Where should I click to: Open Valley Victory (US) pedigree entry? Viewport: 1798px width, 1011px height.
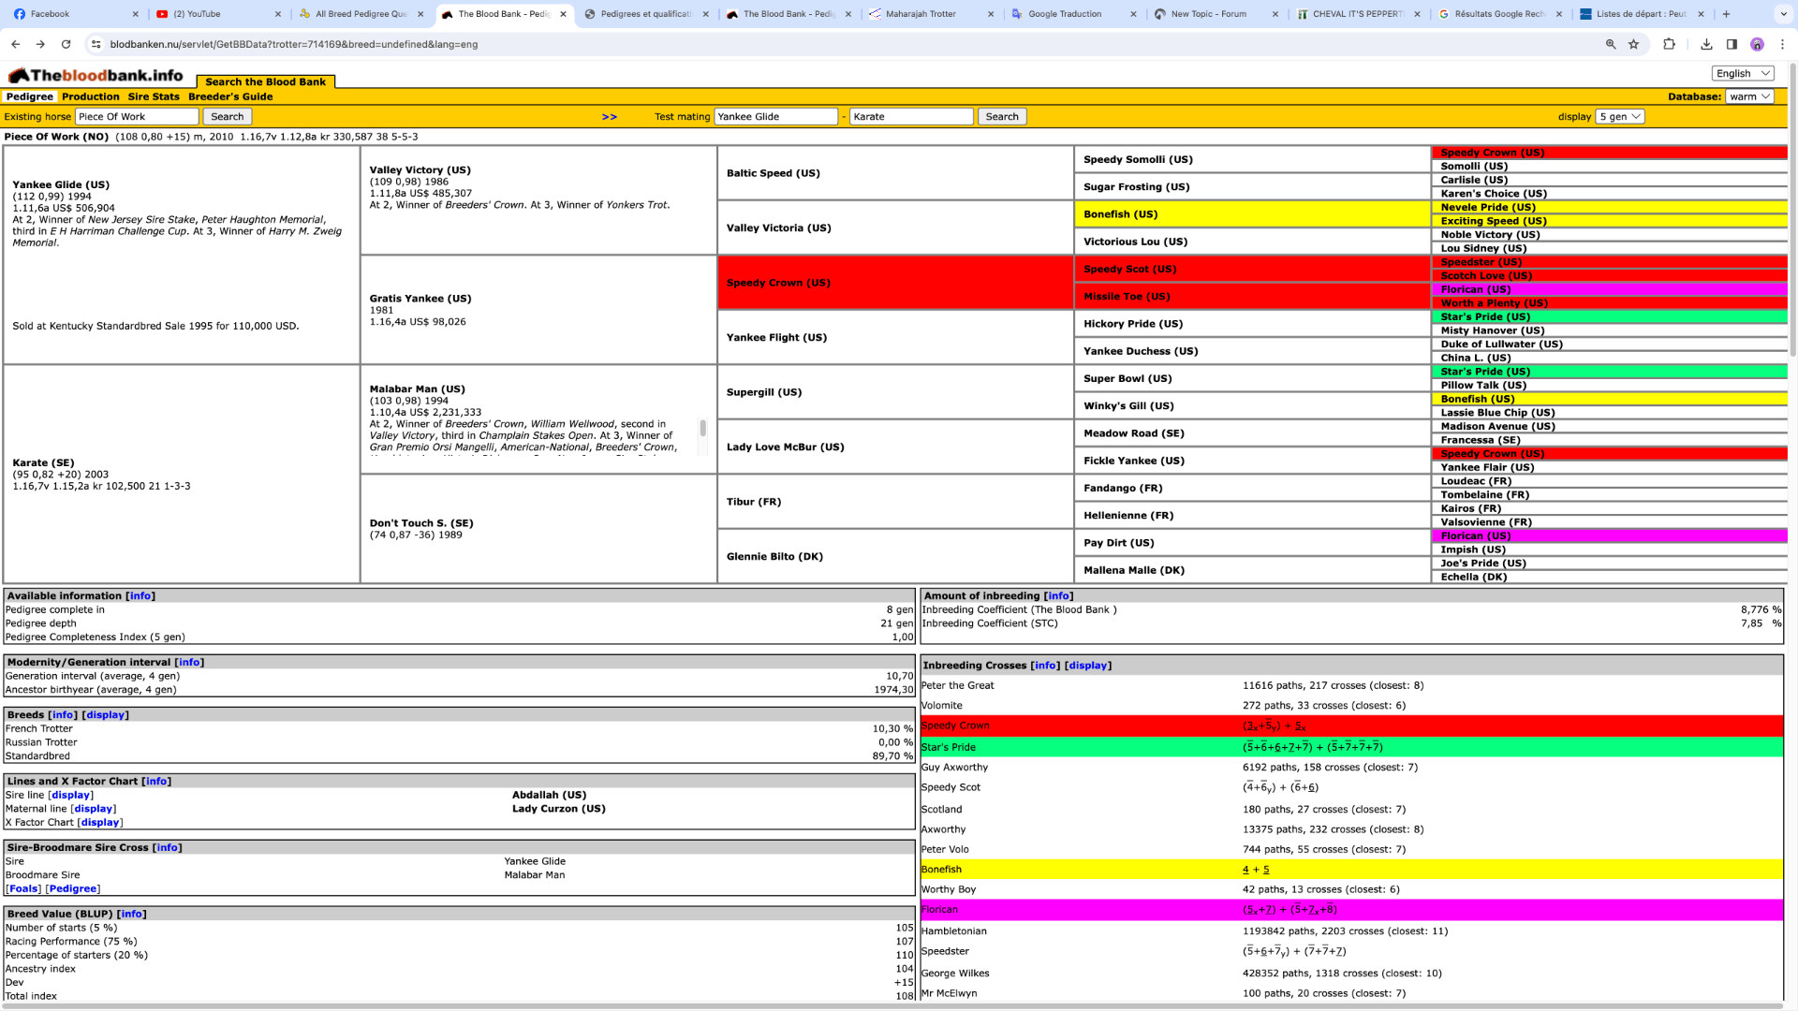[x=420, y=170]
